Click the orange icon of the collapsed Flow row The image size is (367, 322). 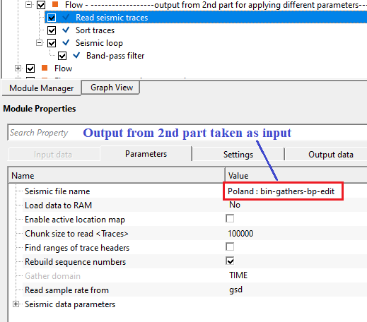click(x=45, y=68)
